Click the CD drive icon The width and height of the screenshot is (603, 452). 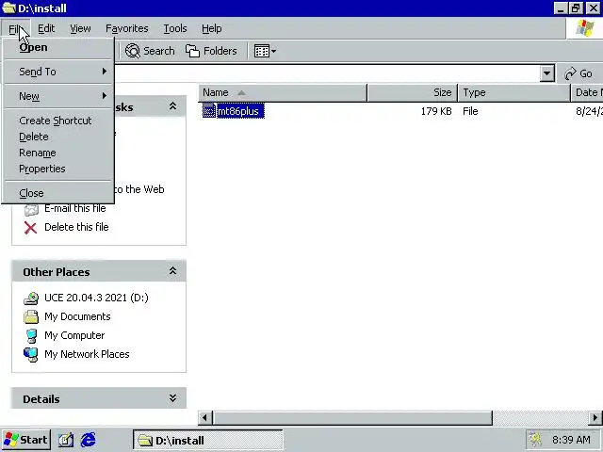tap(31, 298)
